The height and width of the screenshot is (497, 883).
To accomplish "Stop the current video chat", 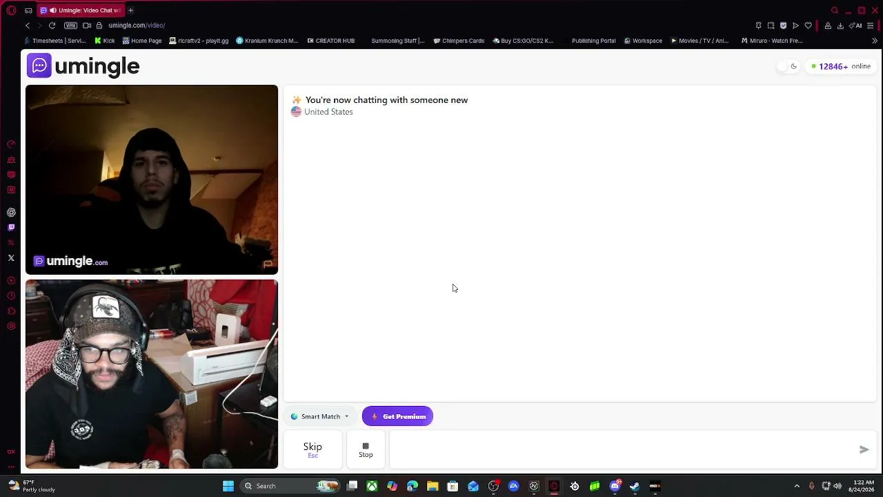I will pos(366,449).
